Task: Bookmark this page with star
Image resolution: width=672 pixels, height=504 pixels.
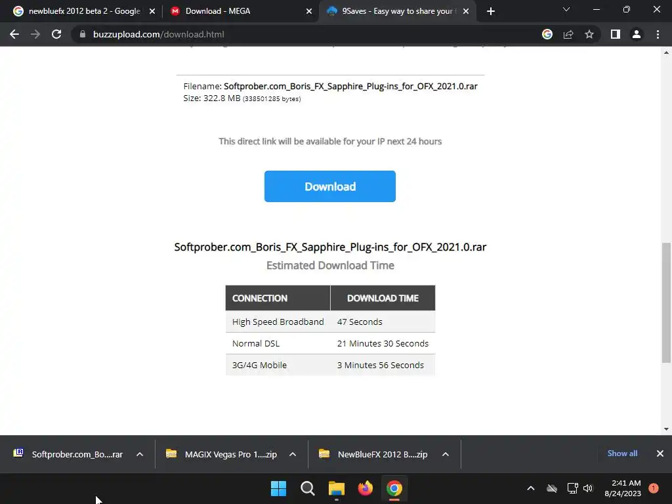Action: 589,34
